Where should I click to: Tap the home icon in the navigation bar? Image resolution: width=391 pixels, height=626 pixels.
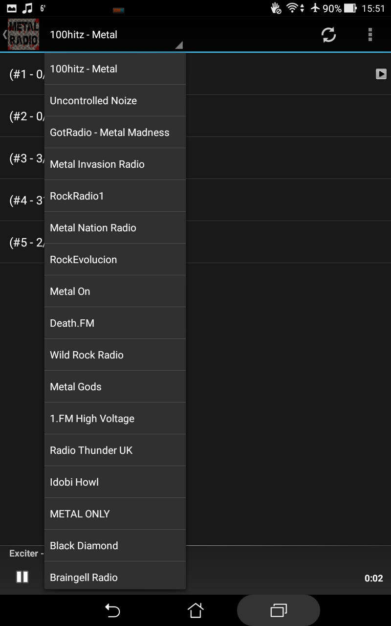[195, 610]
